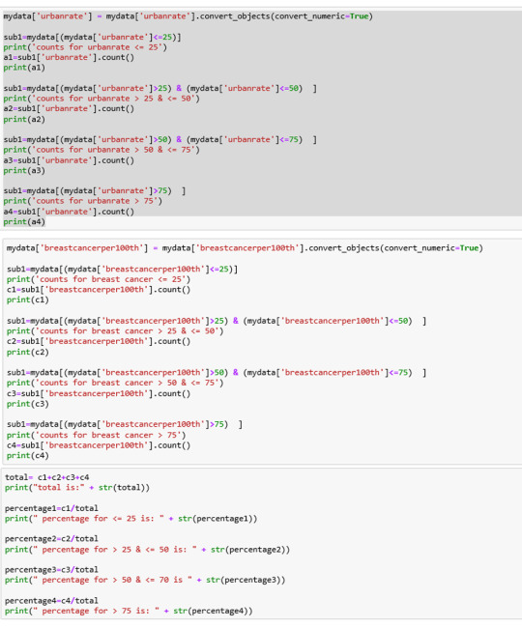
Task: Click the print(c3) line
Action: (x=28, y=404)
